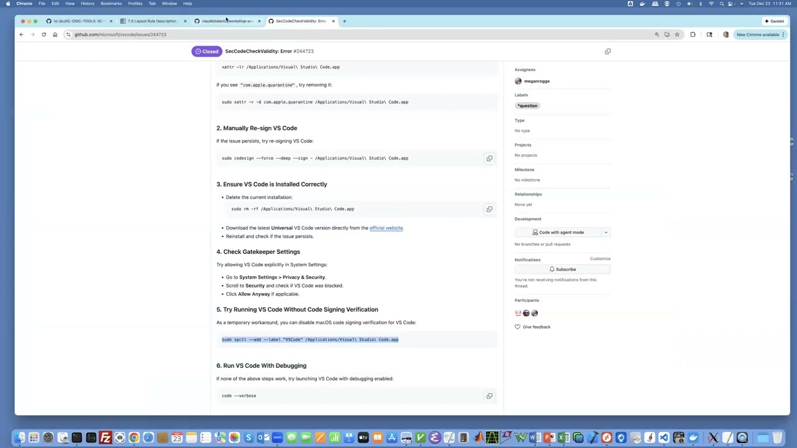This screenshot has width=797, height=448.
Task: Click the Code with agent mode button
Action: 558,232
